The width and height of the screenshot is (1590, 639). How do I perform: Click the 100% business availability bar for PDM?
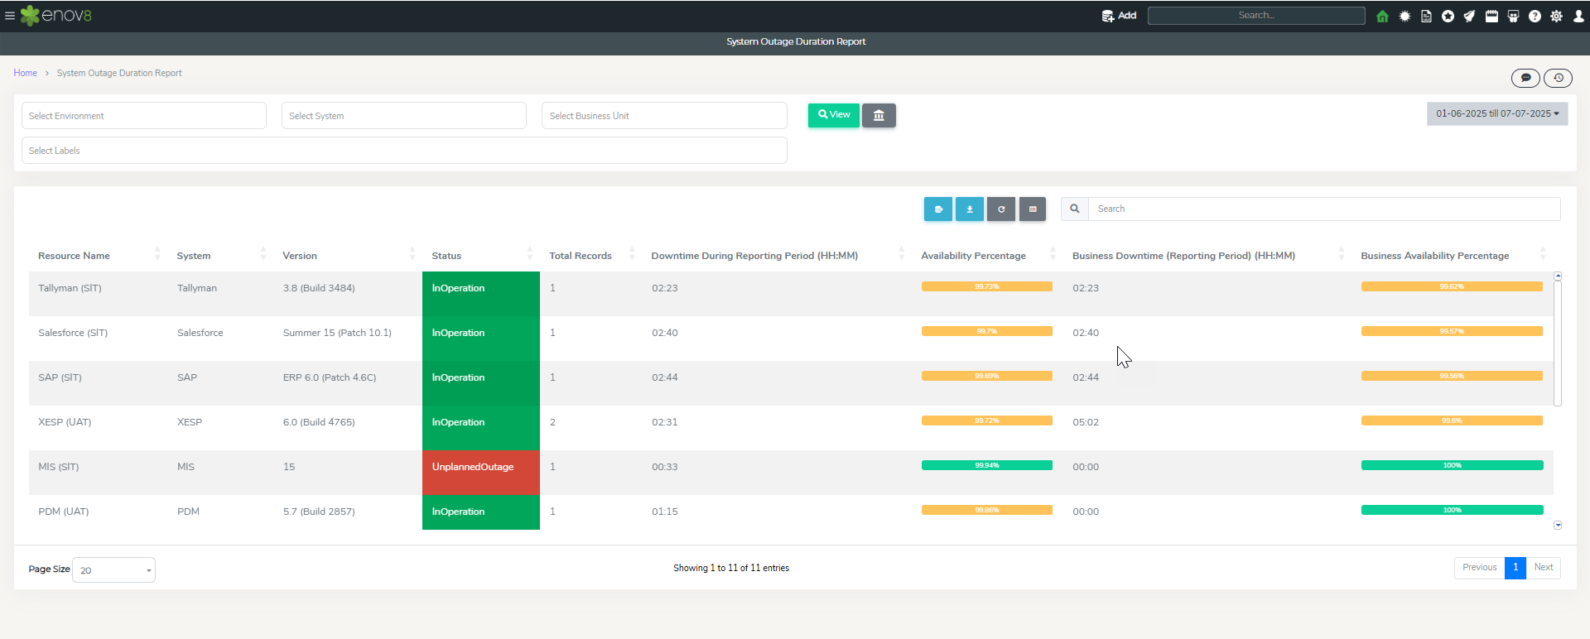pos(1453,510)
